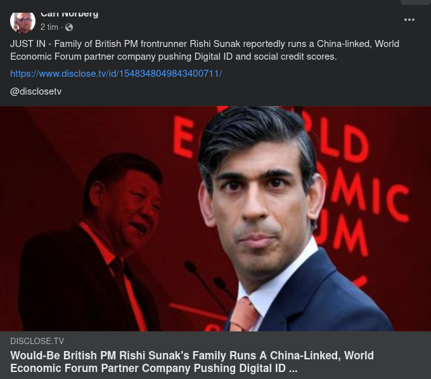This screenshot has width=431, height=379.
Task: Open the disclose.tv URL in the post
Action: point(116,74)
